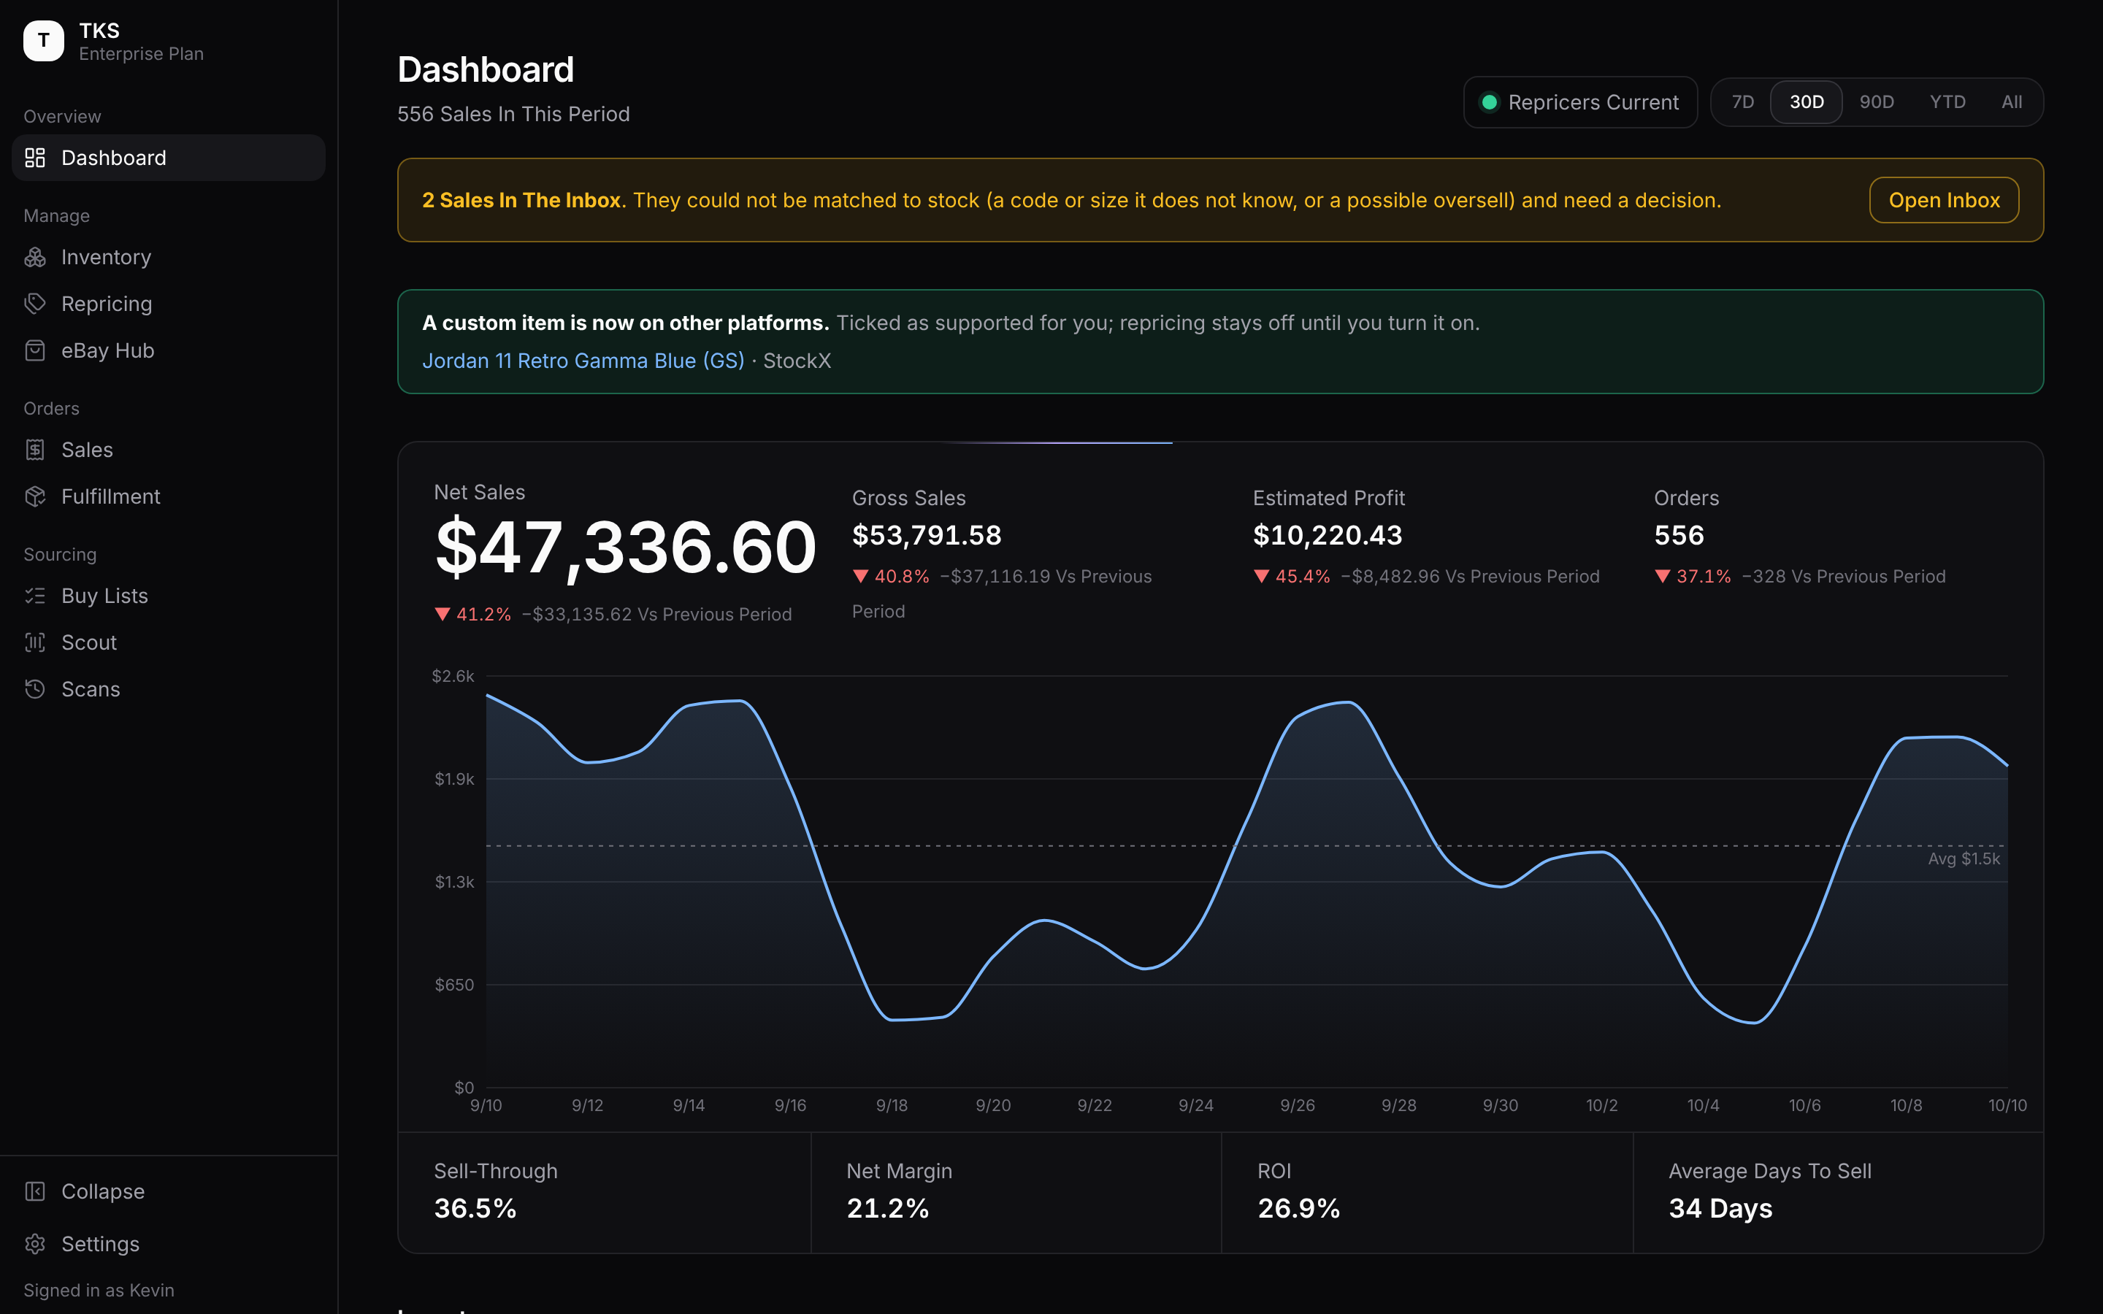Switch to the YTD time range

point(1947,102)
